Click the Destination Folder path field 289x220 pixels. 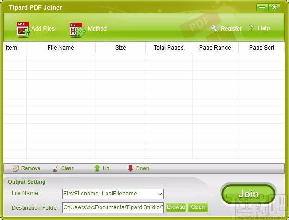(x=113, y=207)
